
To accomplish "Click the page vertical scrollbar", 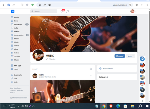I will click(x=149, y=48).
